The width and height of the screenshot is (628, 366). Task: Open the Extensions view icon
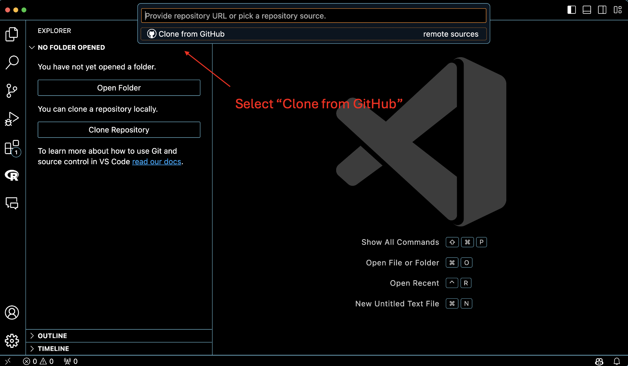[x=12, y=148]
